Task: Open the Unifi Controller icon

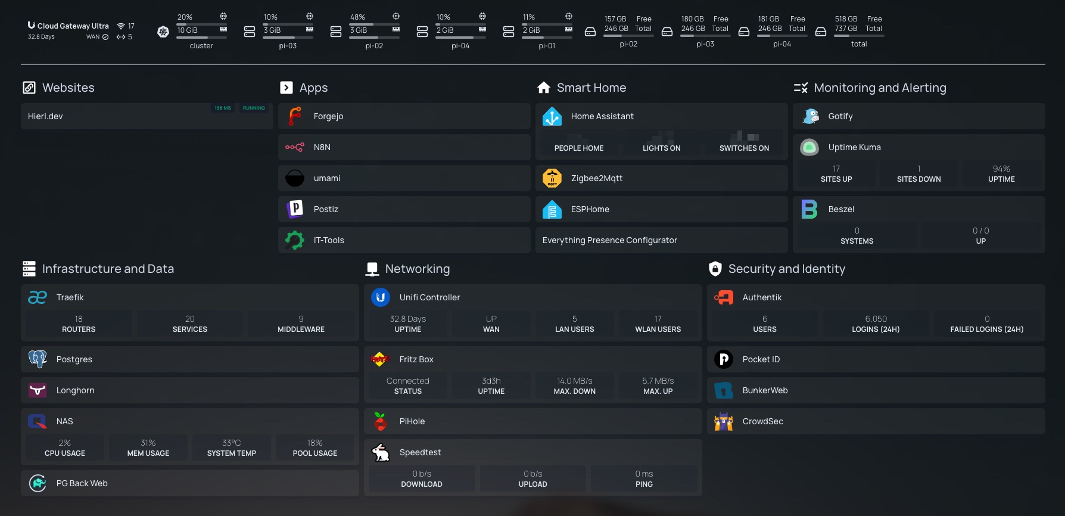Action: pyautogui.click(x=381, y=297)
